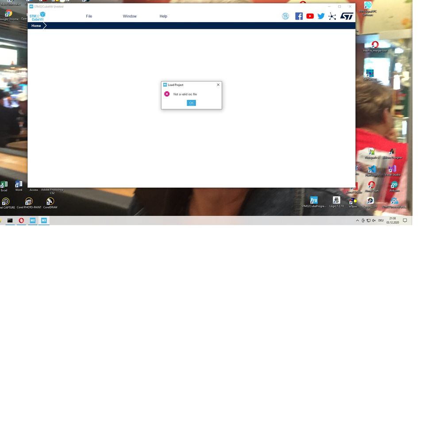
Task: Click the muted volume tray icon
Action: pos(374,220)
